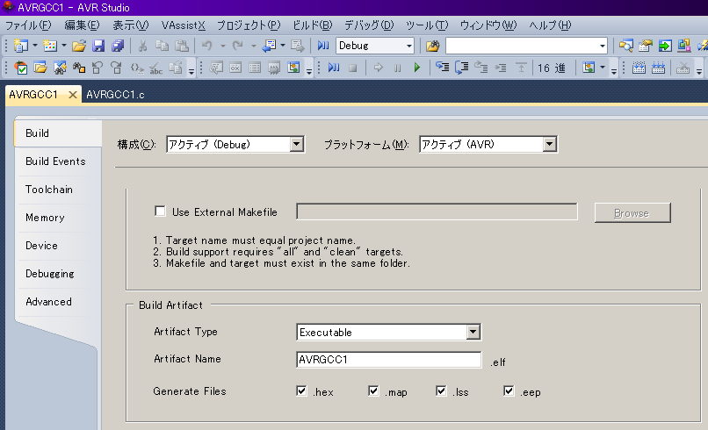Click the Undo arrow icon

(x=207, y=46)
